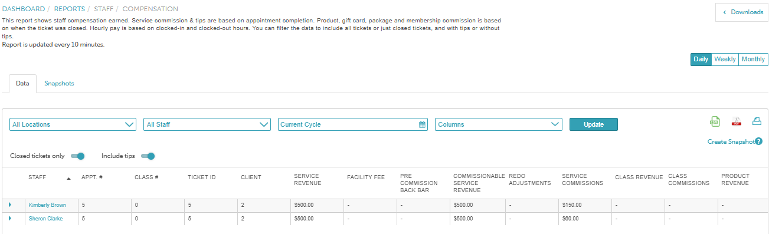Select Weekly view
The image size is (769, 234).
point(725,60)
